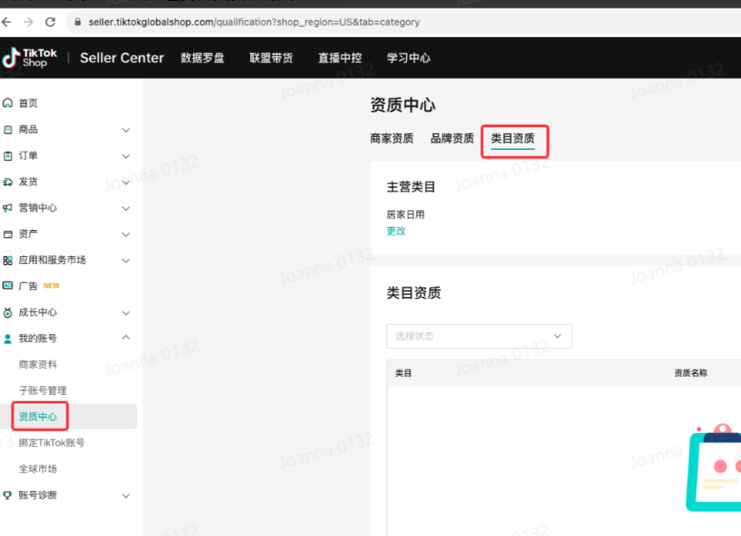
Task: Click the 商品 bag icon in sidebar
Action: [x=8, y=130]
